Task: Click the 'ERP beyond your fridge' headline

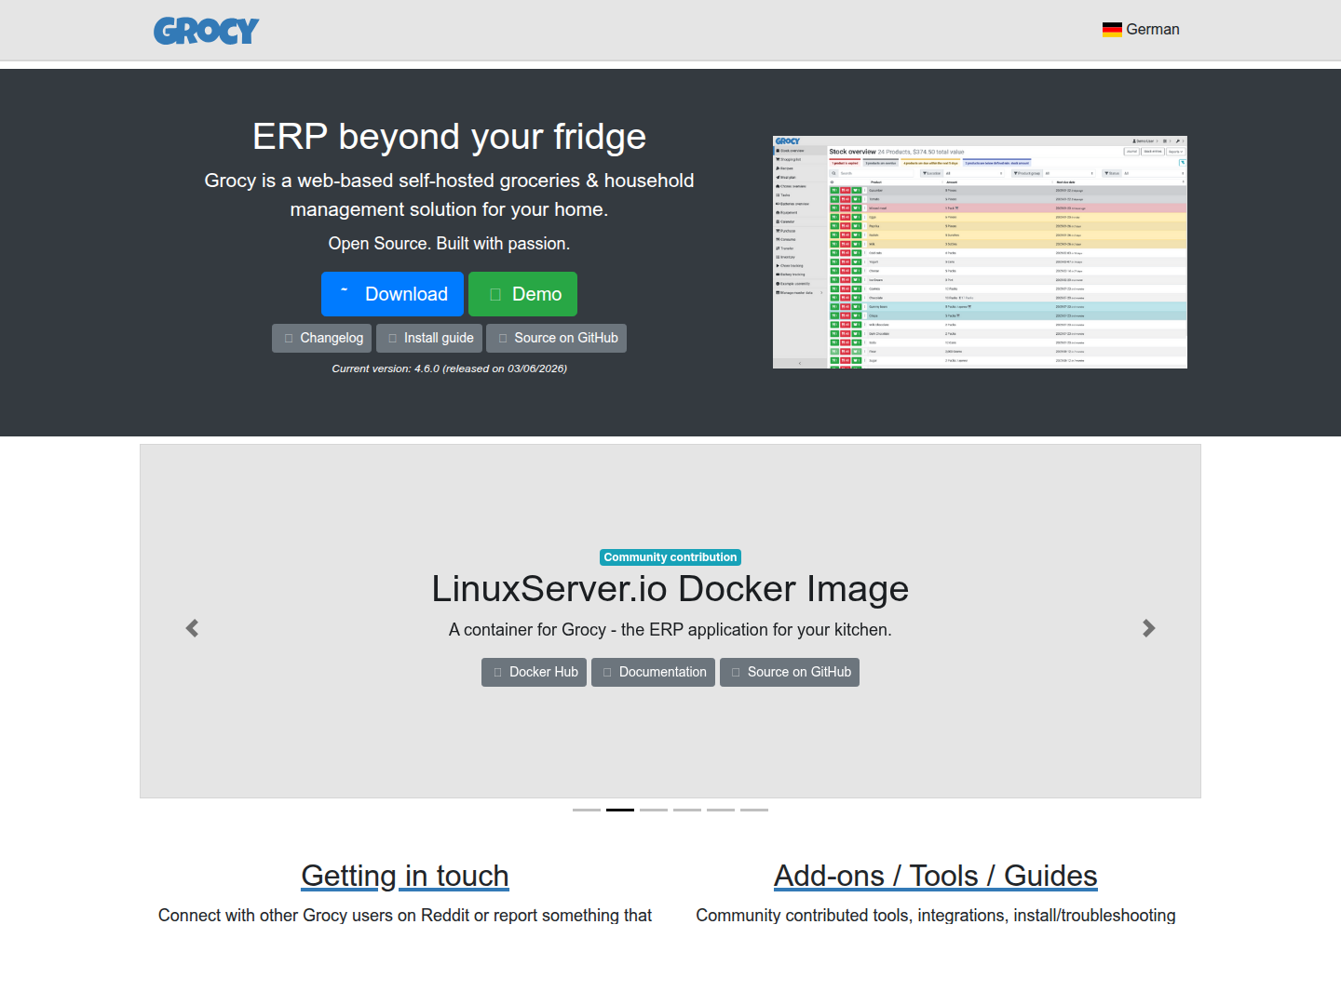Action: click(449, 137)
